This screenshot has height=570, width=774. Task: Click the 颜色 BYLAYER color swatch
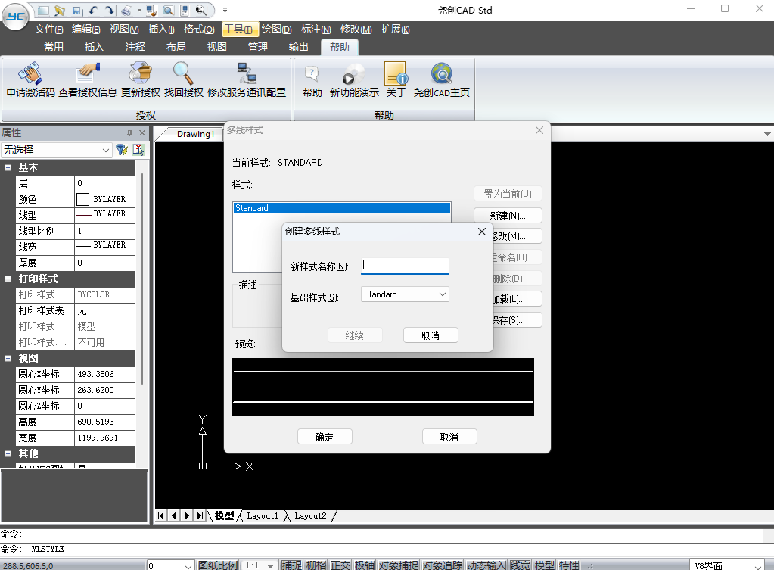[x=83, y=199]
